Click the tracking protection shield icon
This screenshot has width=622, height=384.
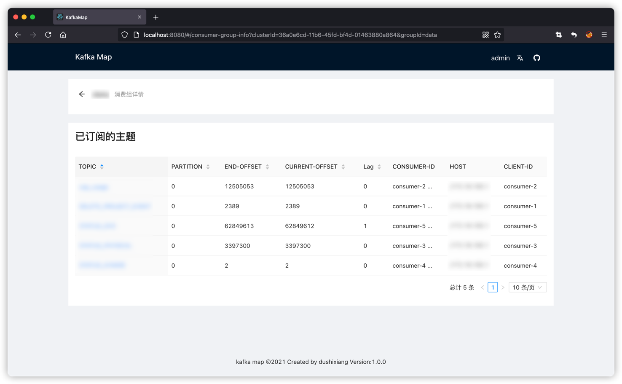point(124,35)
